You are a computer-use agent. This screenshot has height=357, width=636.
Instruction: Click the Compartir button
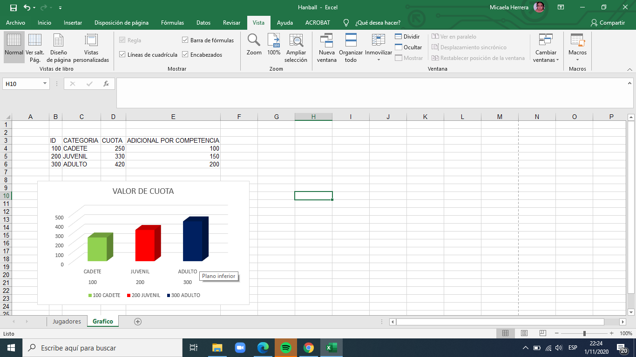608,23
